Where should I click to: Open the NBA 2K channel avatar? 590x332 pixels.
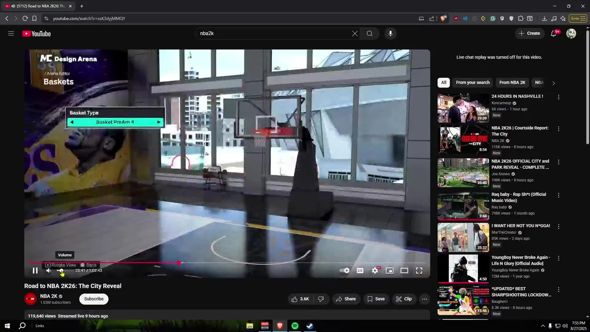tap(30, 299)
